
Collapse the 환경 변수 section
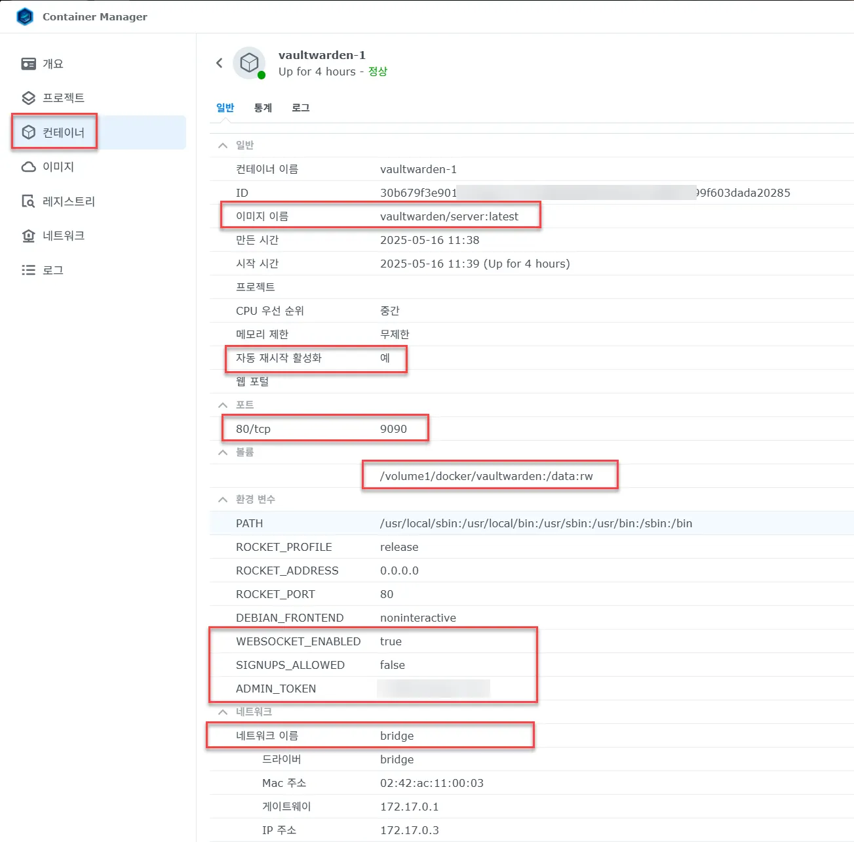223,500
